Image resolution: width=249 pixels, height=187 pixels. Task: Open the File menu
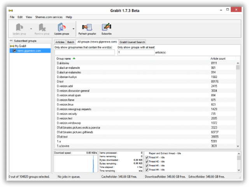point(12,17)
